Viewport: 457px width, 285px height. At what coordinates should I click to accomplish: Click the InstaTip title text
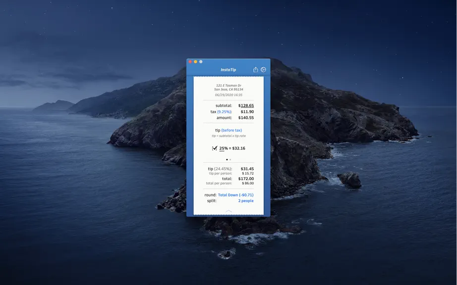tap(228, 70)
